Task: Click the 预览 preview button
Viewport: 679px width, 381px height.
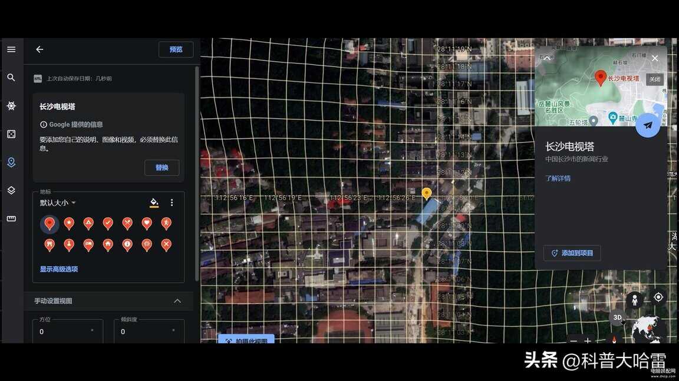Action: coord(176,49)
